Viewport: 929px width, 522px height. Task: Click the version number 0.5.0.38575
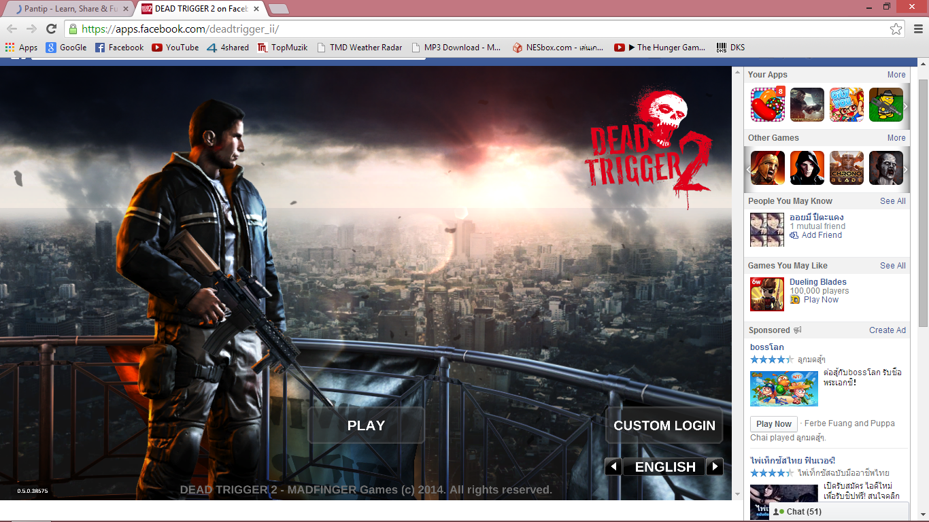coord(33,491)
